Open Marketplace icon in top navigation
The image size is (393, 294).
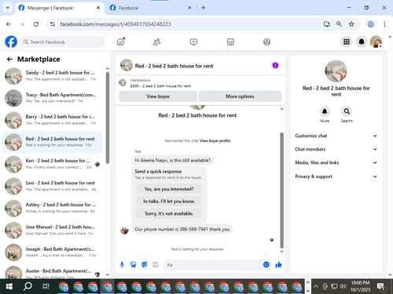230,42
